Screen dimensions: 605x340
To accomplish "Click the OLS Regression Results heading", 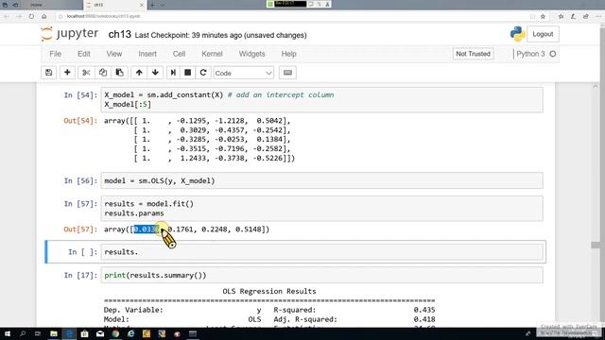I will (x=269, y=291).
